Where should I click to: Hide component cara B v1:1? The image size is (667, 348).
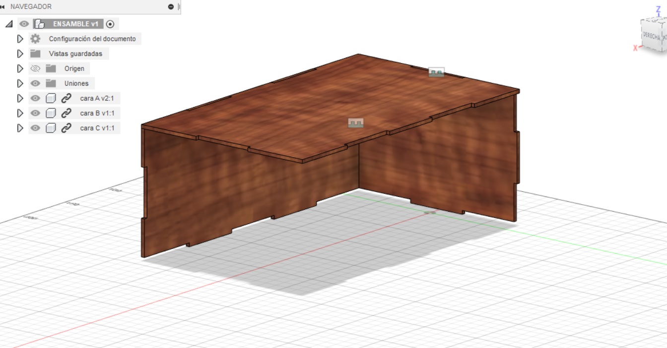coord(35,113)
